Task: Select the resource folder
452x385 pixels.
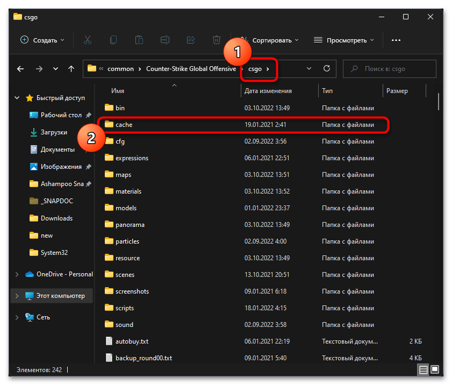Action: [128, 258]
